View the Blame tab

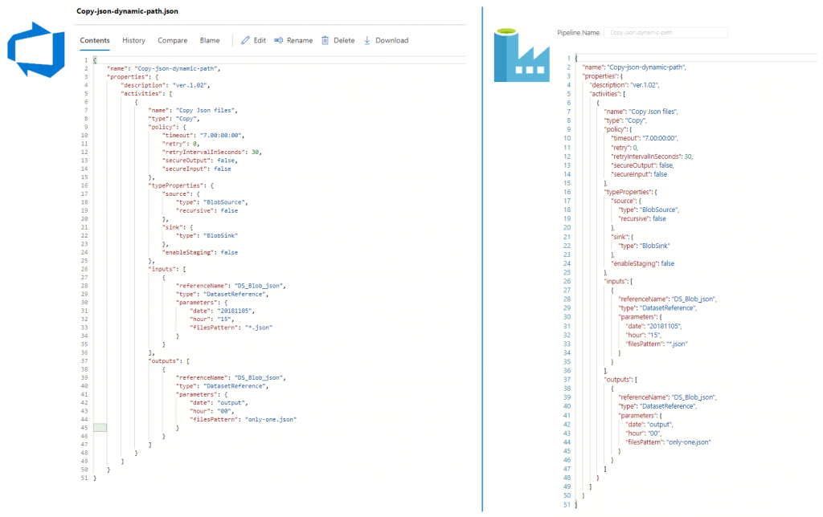click(210, 39)
